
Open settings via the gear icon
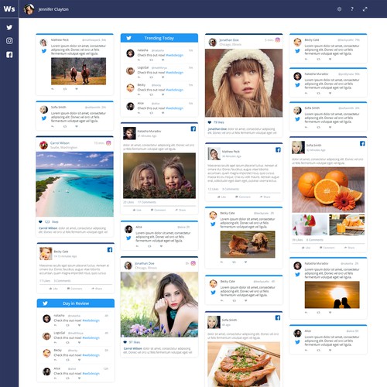[339, 9]
